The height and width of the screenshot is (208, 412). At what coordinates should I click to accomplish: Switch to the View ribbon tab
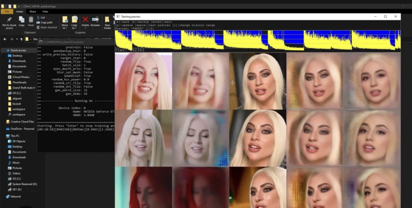click(45, 12)
